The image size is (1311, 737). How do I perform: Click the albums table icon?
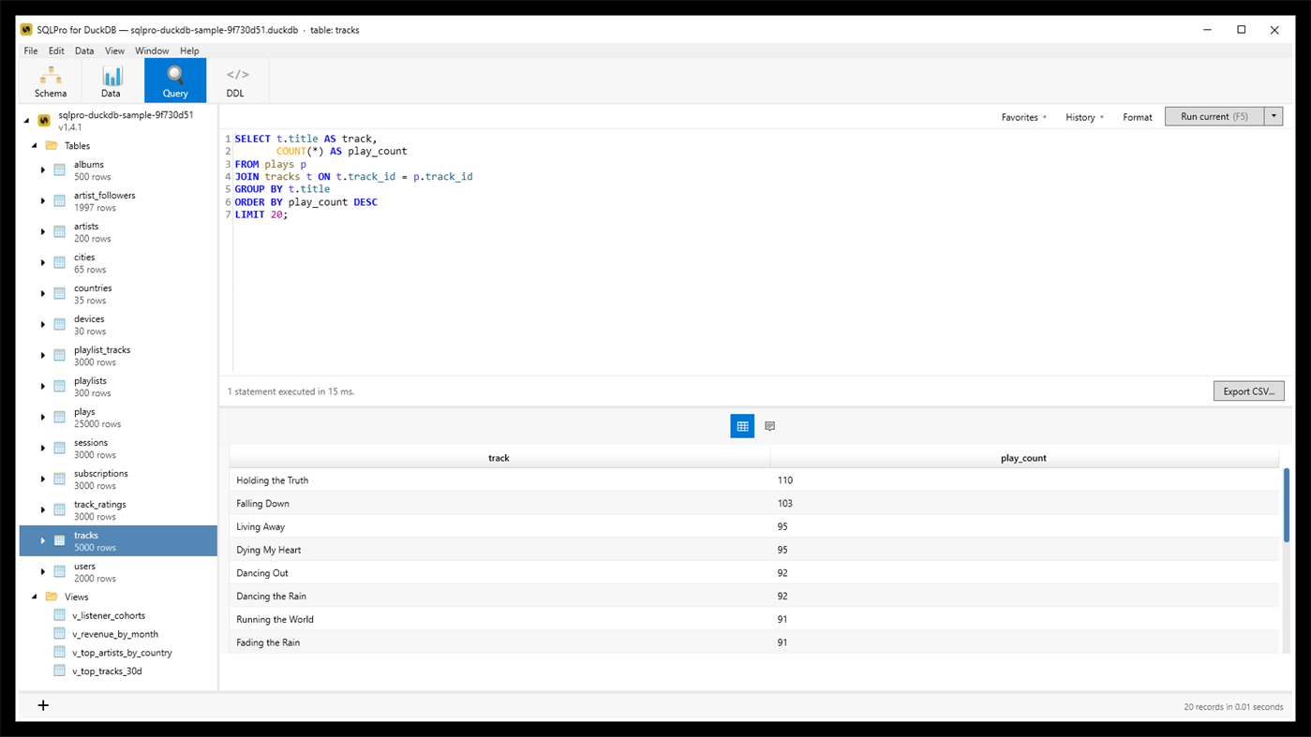click(60, 170)
